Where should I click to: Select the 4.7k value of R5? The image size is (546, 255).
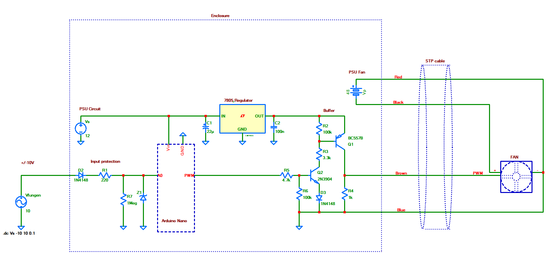pyautogui.click(x=286, y=180)
